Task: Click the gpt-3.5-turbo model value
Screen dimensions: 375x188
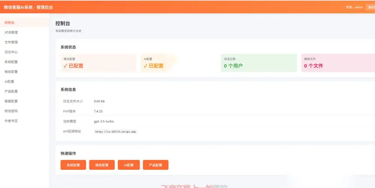Action: coord(104,121)
